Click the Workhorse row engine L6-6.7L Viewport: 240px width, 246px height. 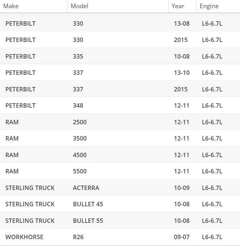point(212,237)
